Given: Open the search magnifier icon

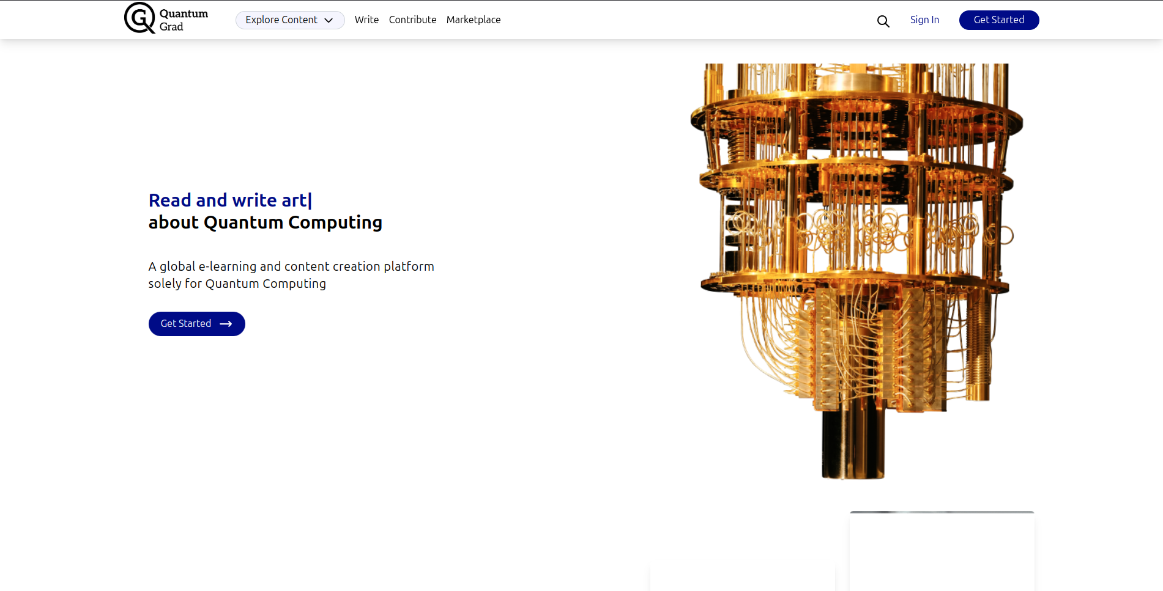Looking at the screenshot, I should [883, 21].
